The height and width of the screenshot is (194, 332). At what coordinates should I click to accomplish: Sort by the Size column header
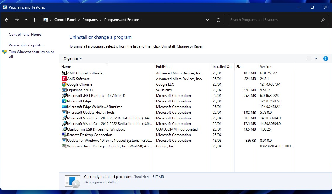246,66
